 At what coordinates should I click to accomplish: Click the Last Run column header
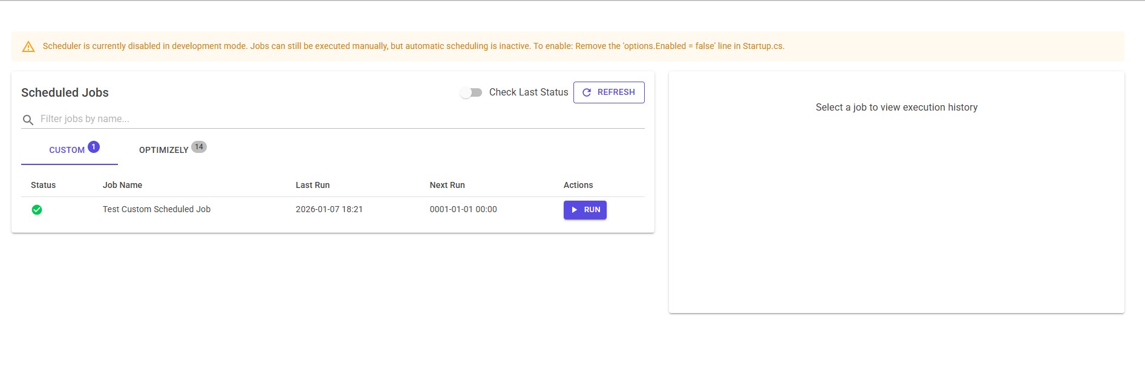pyautogui.click(x=313, y=185)
